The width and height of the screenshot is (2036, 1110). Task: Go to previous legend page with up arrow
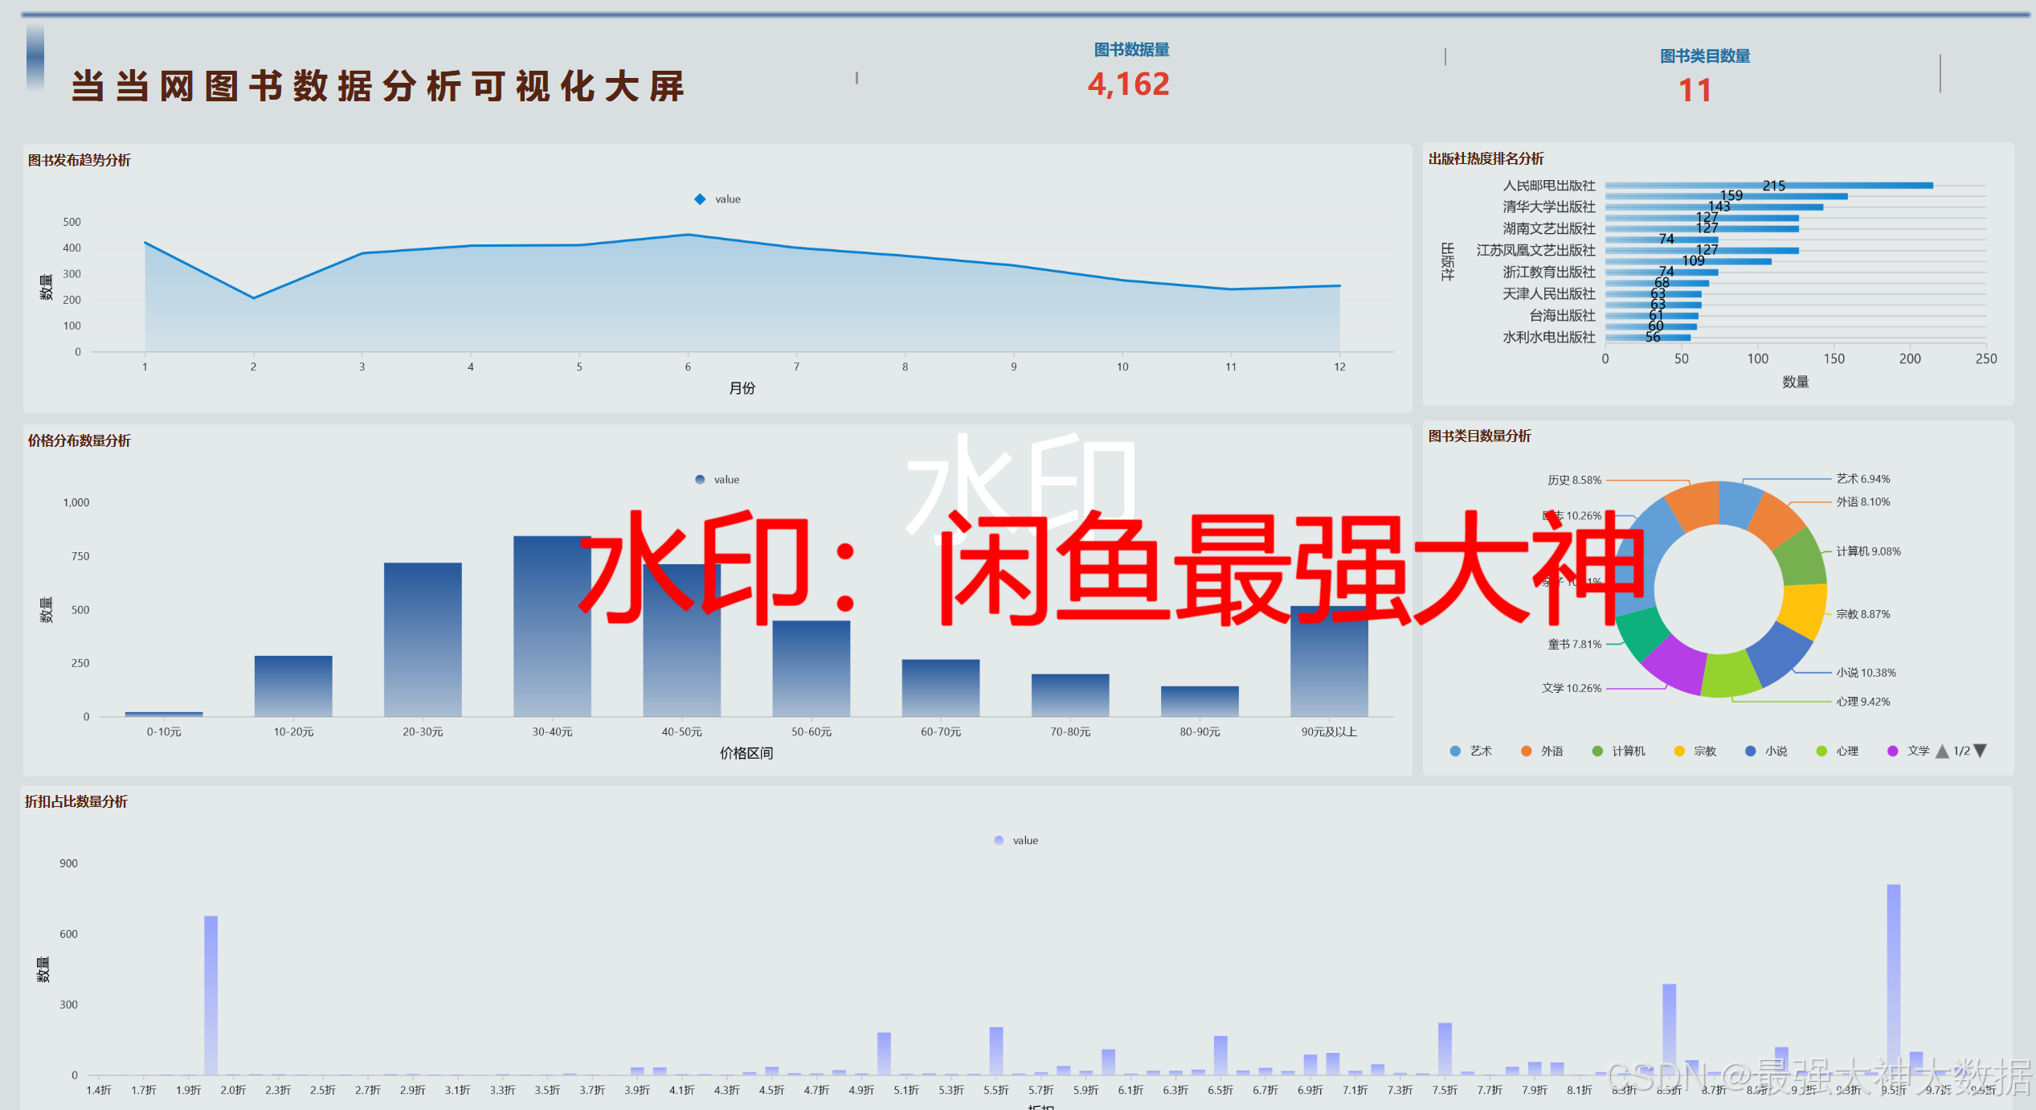coord(1942,752)
